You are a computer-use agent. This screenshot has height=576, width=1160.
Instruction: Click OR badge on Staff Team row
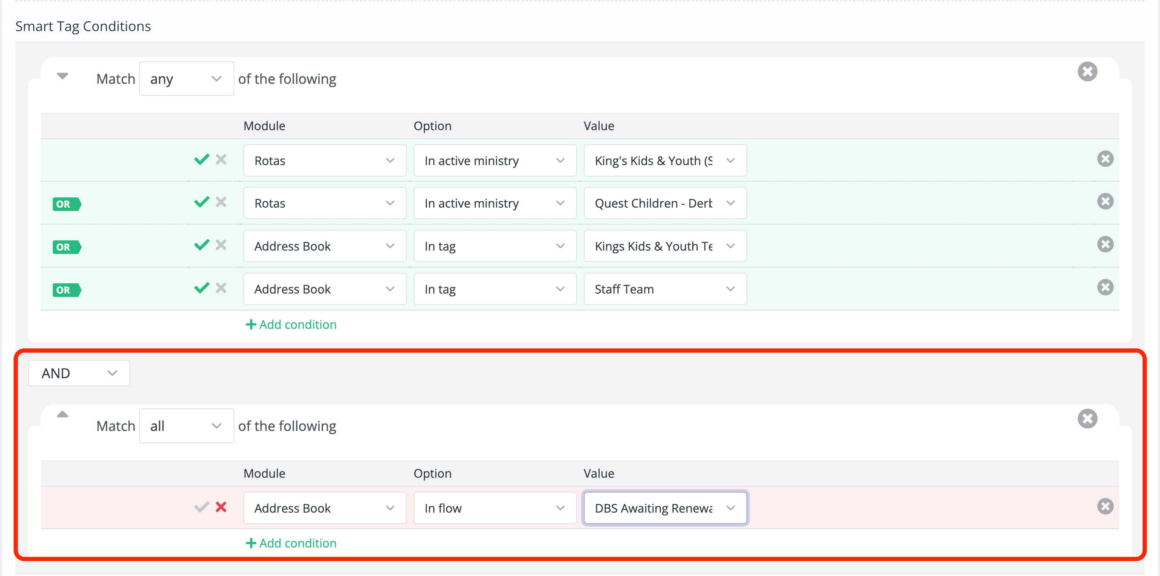67,290
